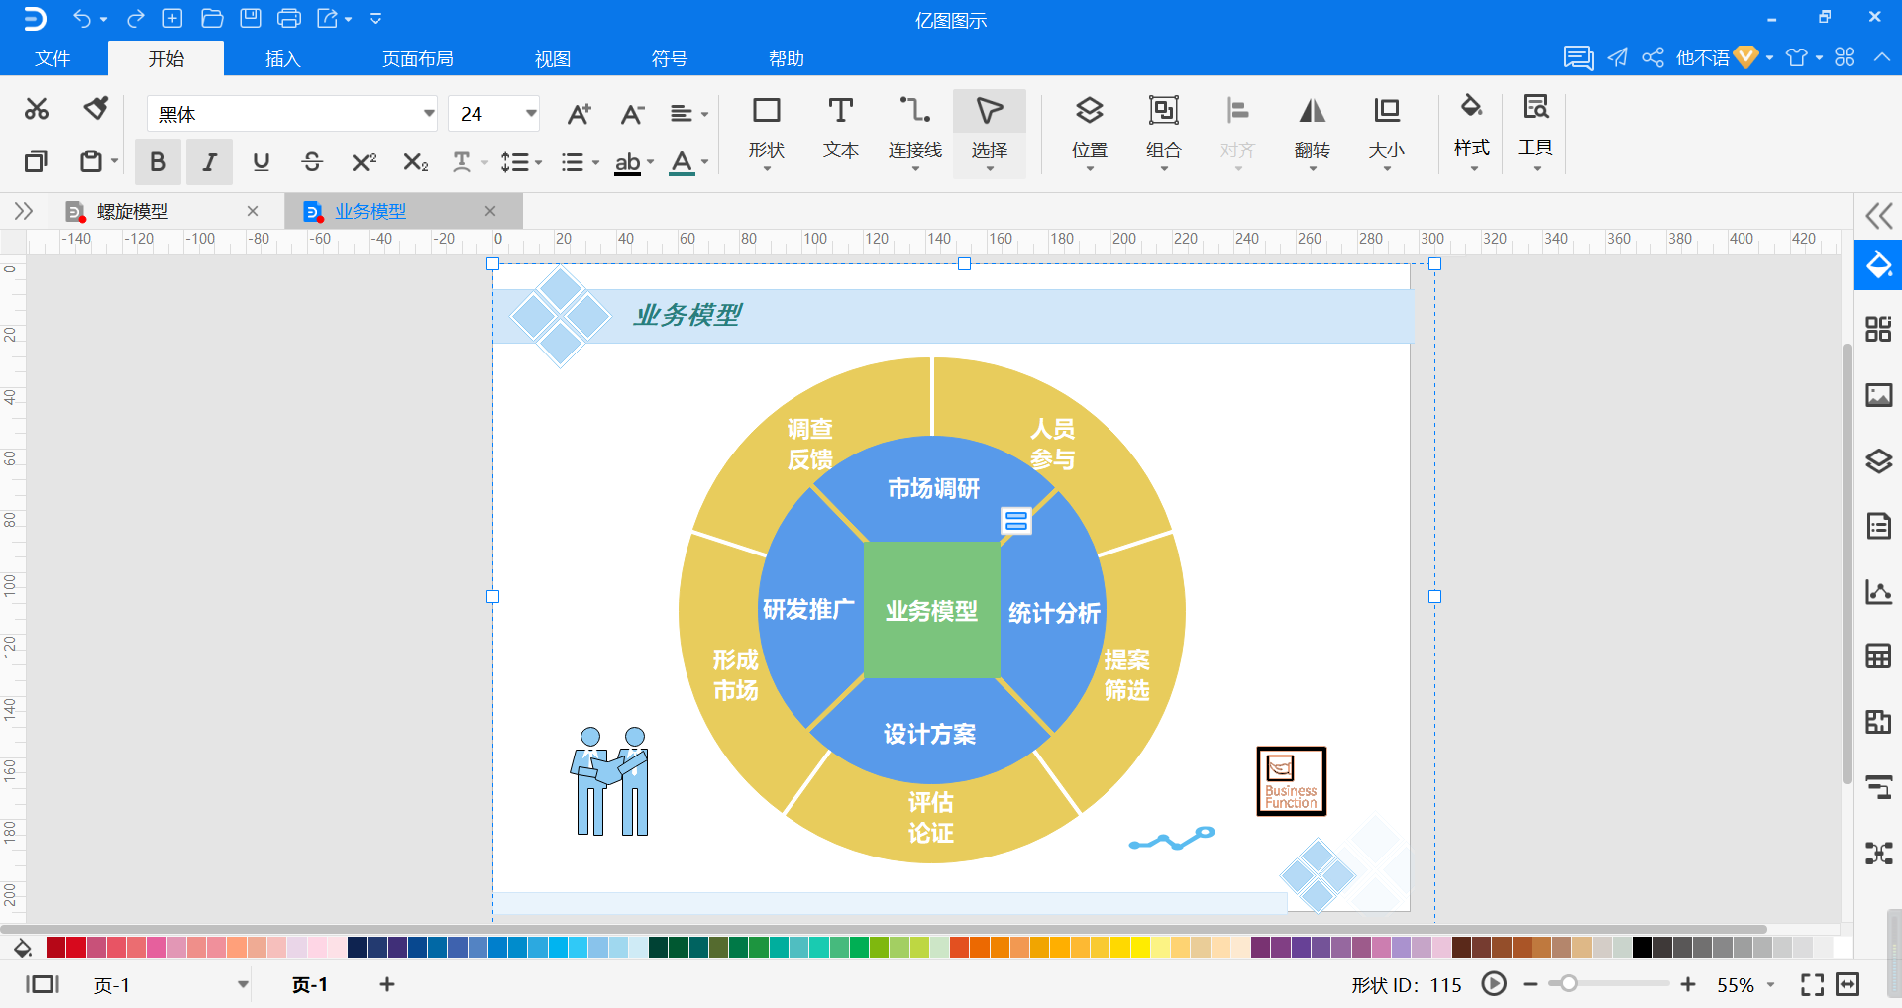The width and height of the screenshot is (1902, 1008).
Task: Increase font size with A+ icon
Action: [x=580, y=114]
